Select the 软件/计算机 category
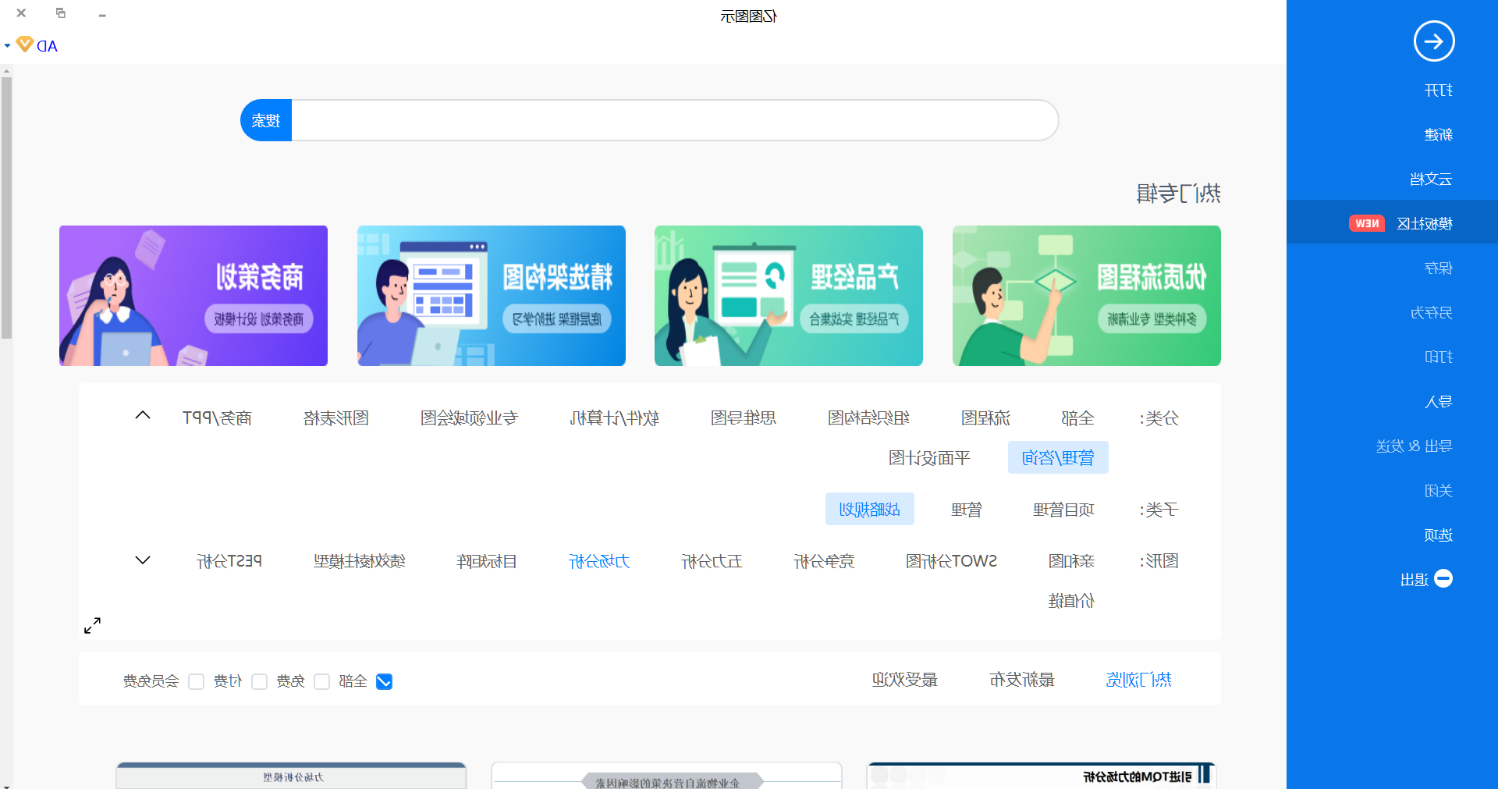1498x789 pixels. point(614,418)
